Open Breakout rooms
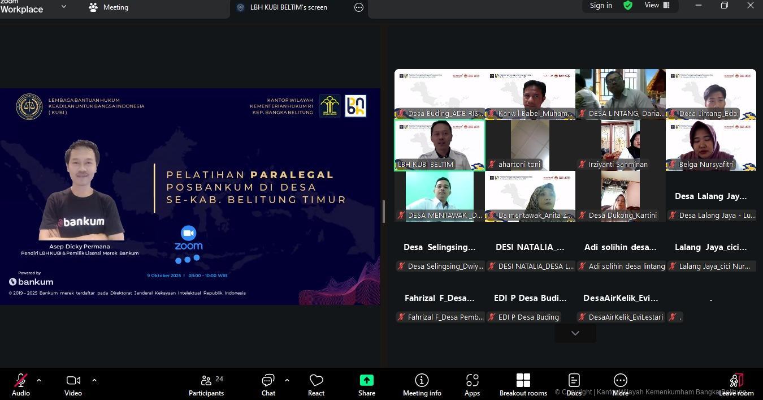The height and width of the screenshot is (400, 763). click(x=523, y=385)
